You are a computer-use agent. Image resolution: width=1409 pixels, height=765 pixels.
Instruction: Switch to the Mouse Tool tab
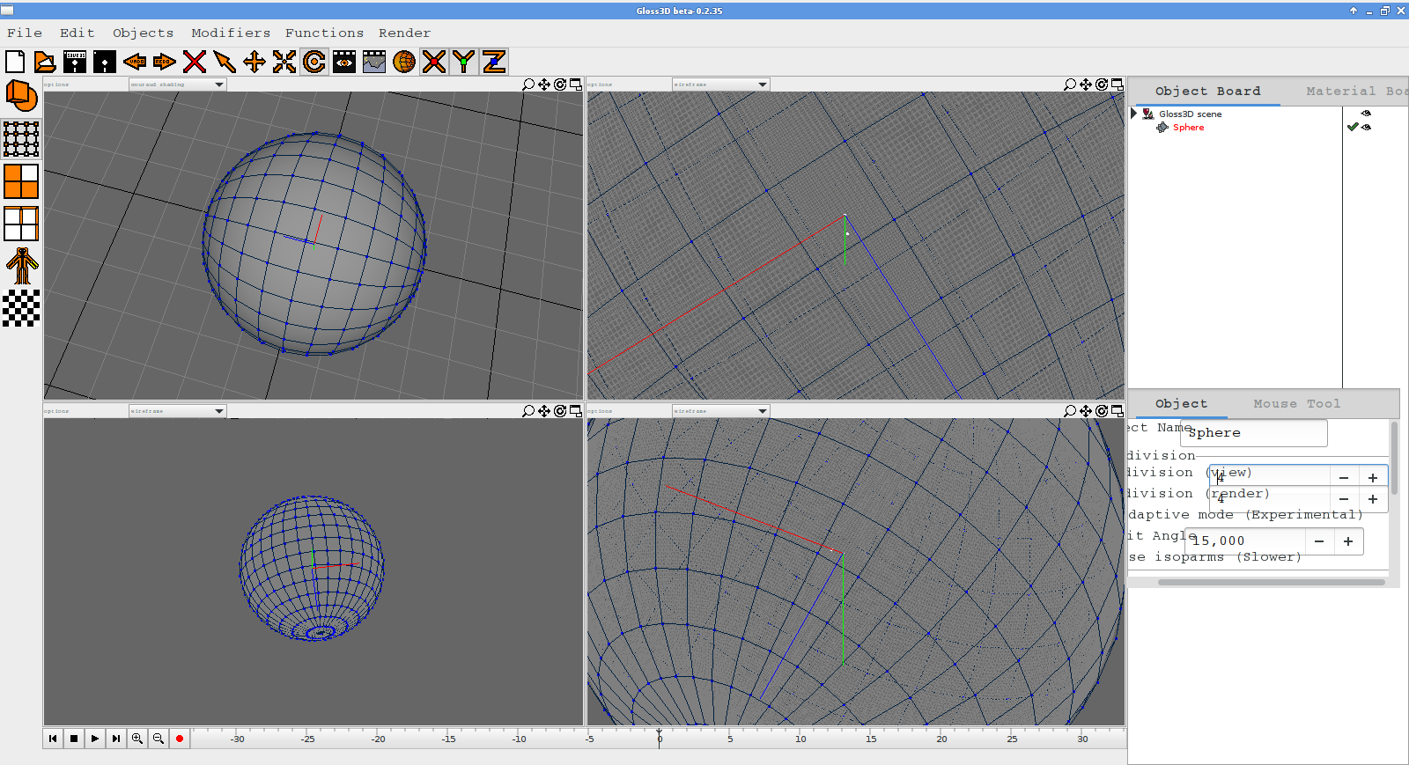click(1297, 403)
